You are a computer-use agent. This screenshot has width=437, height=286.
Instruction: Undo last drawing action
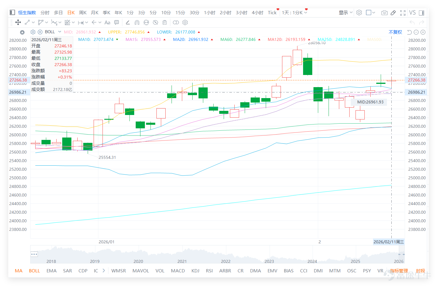coord(412,23)
